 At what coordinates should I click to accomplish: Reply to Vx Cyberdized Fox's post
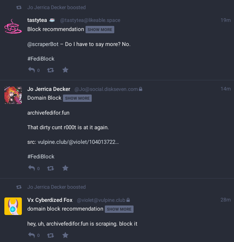(32, 235)
